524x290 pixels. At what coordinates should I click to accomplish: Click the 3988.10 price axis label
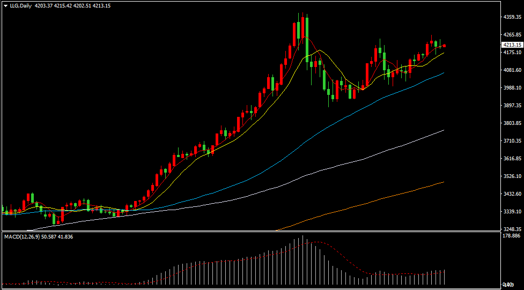click(x=512, y=88)
